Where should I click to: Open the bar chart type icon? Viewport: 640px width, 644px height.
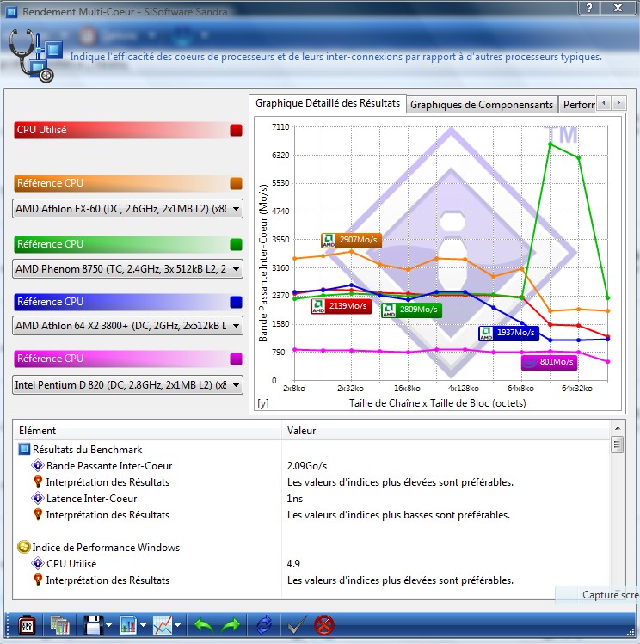pyautogui.click(x=128, y=626)
